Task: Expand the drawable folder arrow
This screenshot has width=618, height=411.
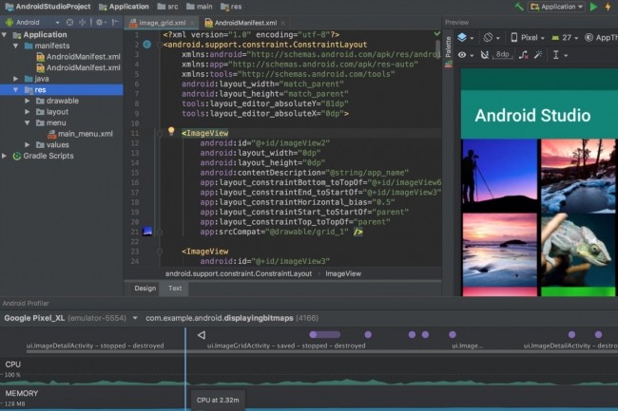Action: point(28,101)
